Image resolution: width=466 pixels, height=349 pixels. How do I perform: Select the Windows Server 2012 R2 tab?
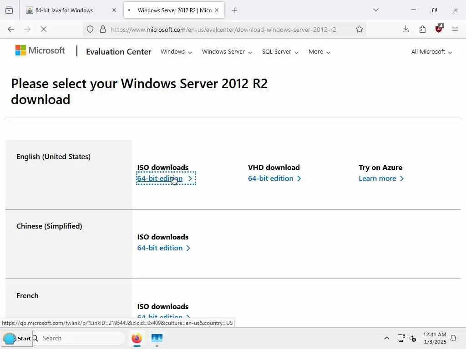pyautogui.click(x=174, y=10)
